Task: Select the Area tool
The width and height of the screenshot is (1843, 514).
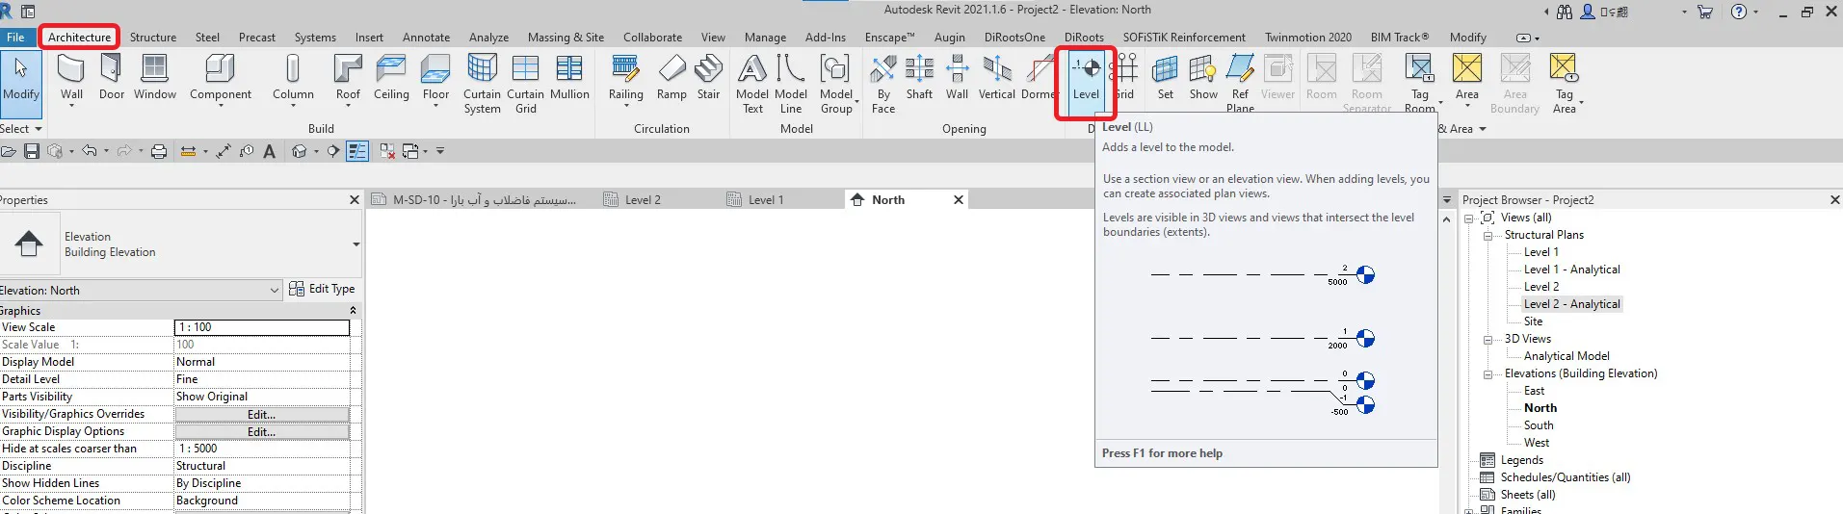Action: (x=1467, y=79)
